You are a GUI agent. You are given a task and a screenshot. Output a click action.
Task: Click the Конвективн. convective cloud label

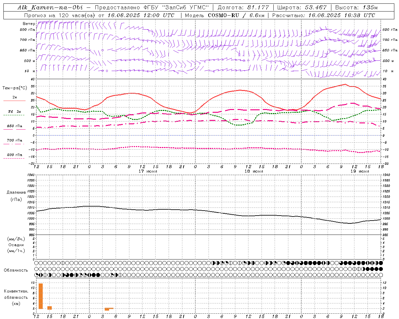coord(16,291)
